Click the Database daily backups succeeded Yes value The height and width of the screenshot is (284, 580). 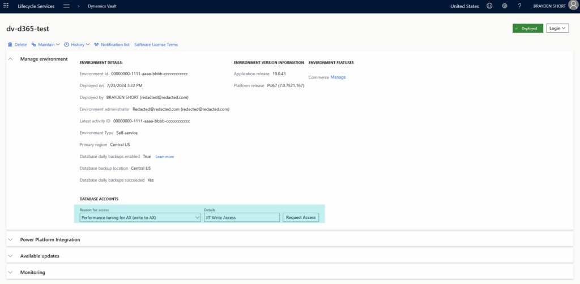tap(151, 180)
